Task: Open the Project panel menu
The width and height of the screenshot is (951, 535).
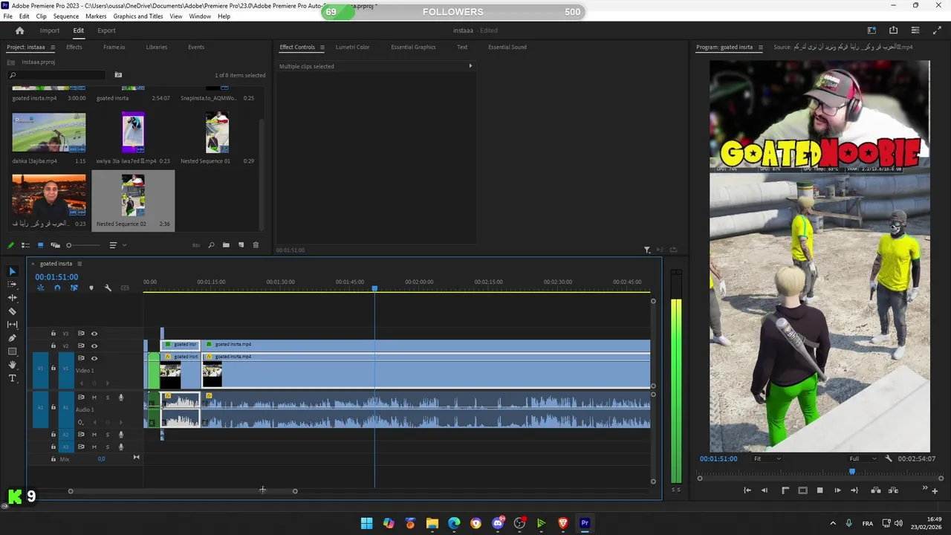Action: 52,48
